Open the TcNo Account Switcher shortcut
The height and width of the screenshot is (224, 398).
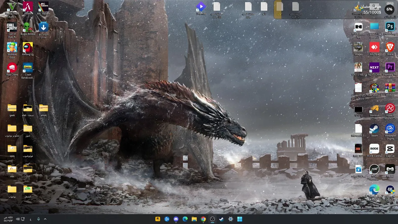click(x=374, y=173)
